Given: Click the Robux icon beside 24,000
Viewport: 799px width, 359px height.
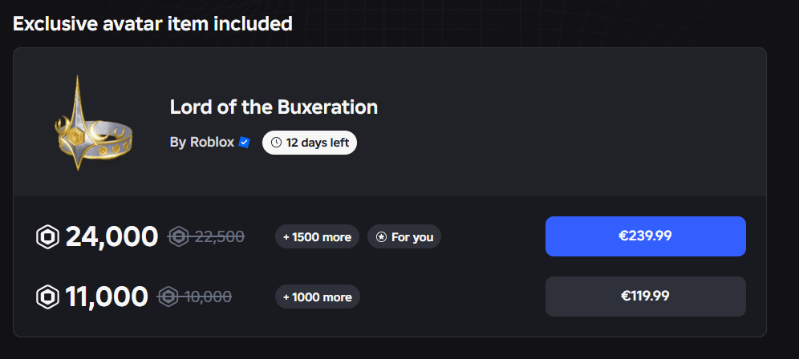Looking at the screenshot, I should pos(48,237).
